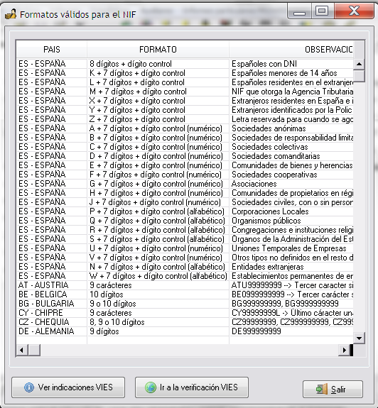Click the FORMATO column header
378x408 pixels.
[x=158, y=50]
